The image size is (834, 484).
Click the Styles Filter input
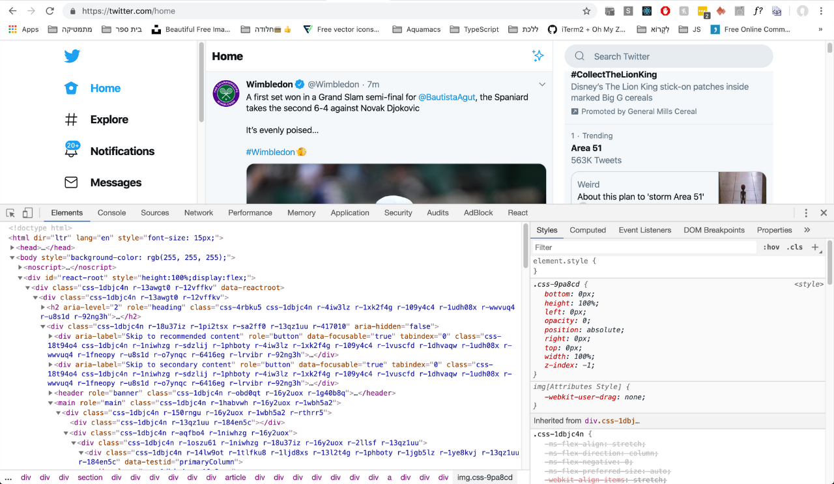[644, 248]
